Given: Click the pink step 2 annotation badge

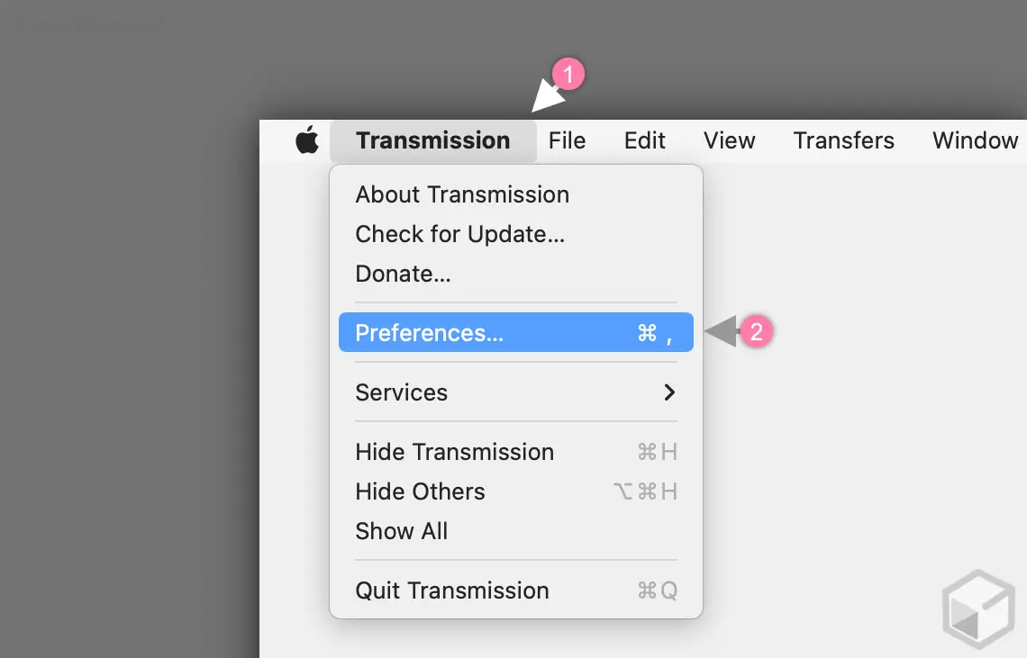Looking at the screenshot, I should 757,332.
